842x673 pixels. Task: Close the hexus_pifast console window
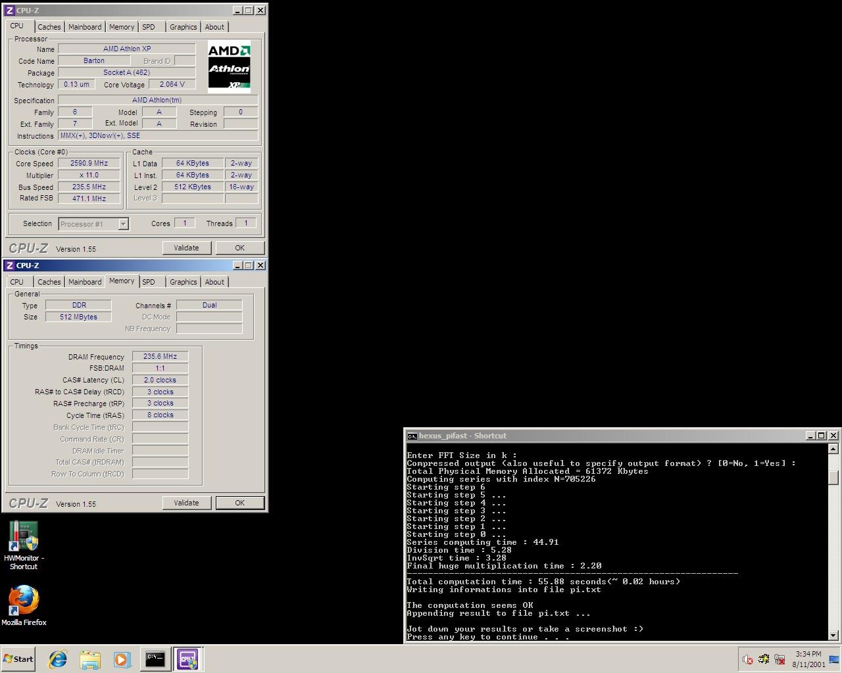pyautogui.click(x=833, y=436)
